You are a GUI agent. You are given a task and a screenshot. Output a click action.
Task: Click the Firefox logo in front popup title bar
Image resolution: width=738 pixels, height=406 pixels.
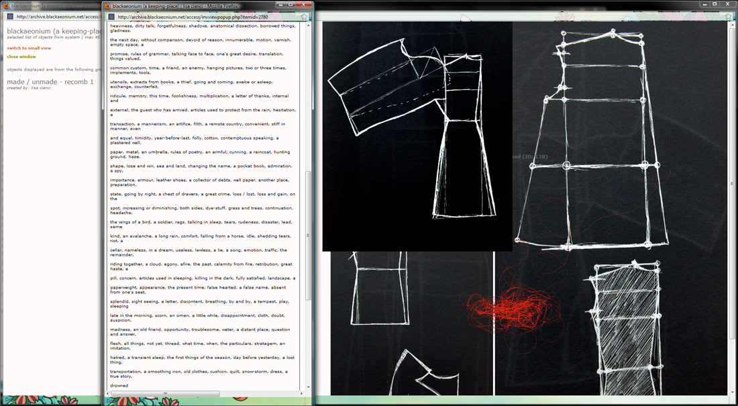point(108,5)
